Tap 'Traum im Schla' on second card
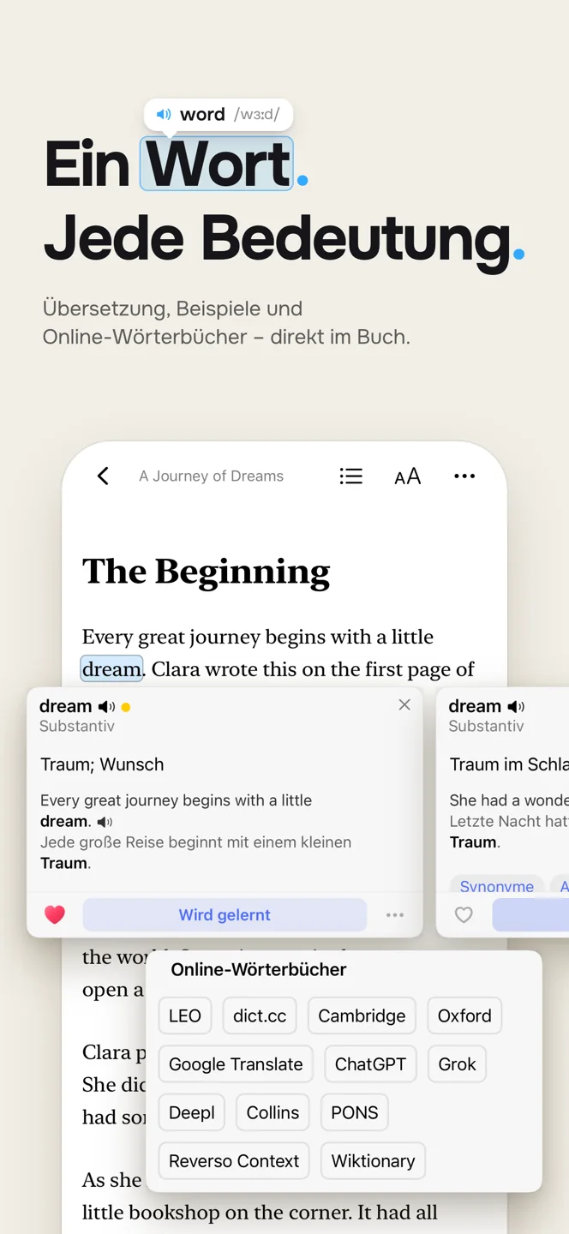This screenshot has width=569, height=1234. point(509,764)
